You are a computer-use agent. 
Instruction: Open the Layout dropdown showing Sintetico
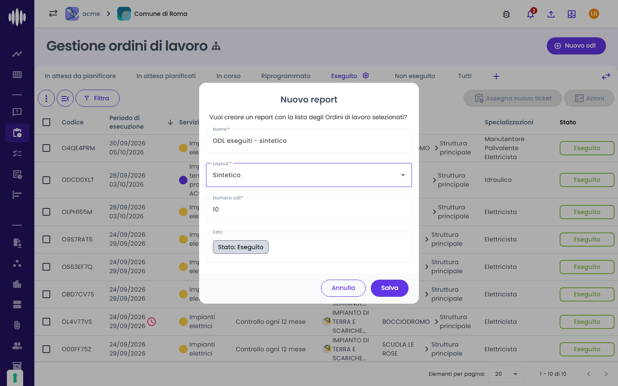point(309,175)
